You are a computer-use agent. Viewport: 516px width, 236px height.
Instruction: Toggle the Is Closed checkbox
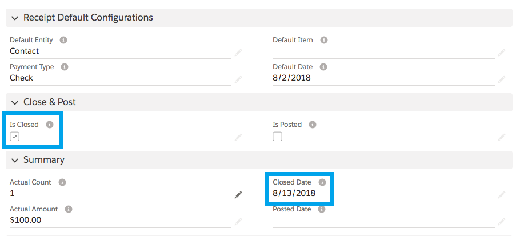pyautogui.click(x=15, y=137)
